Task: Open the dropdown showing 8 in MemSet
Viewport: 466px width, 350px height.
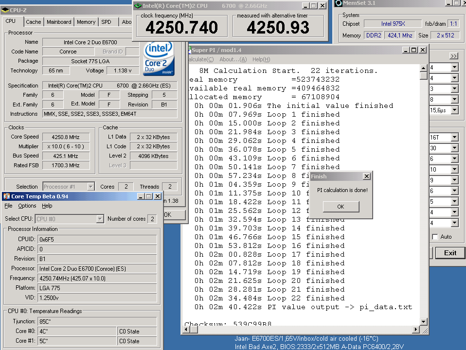Action: pos(454,100)
